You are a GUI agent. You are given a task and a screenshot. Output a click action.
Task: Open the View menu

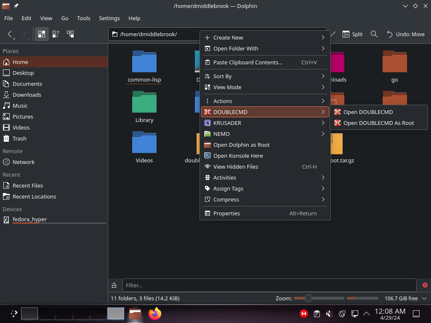pyautogui.click(x=46, y=18)
